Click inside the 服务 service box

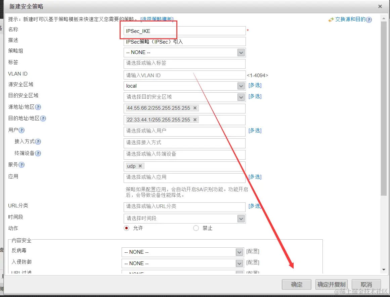point(184,166)
